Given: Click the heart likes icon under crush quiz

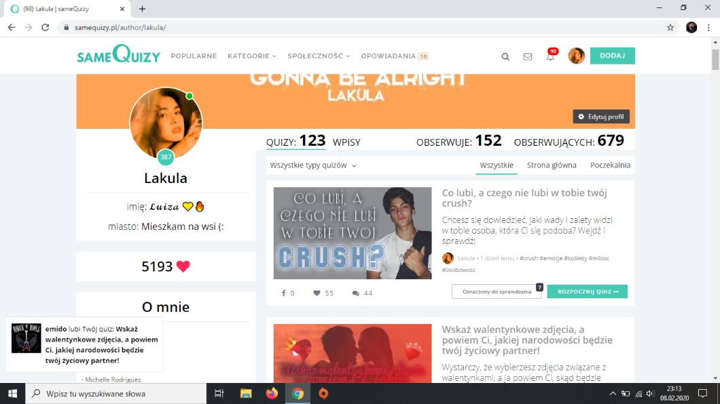Looking at the screenshot, I should pyautogui.click(x=317, y=293).
